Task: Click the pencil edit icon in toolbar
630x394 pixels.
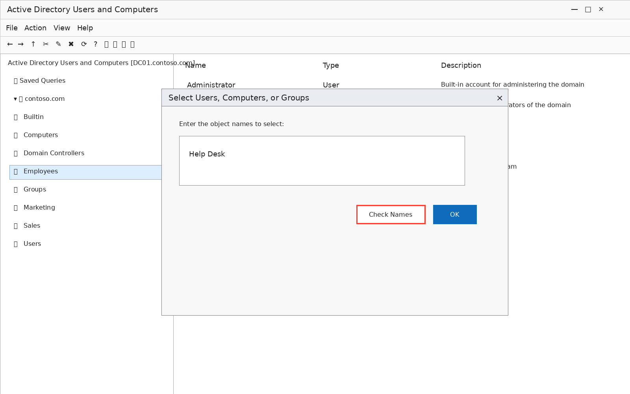Action: (58, 44)
